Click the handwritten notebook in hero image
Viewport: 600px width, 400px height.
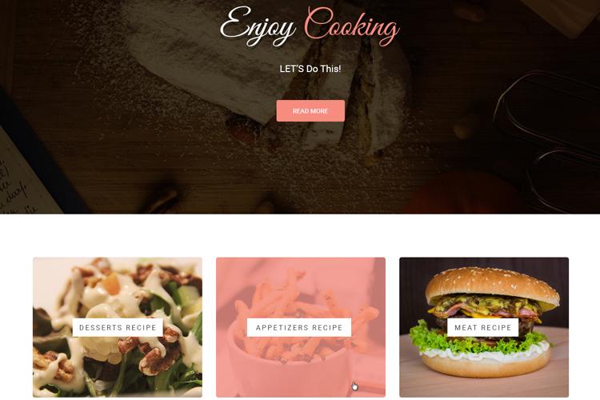click(23, 176)
